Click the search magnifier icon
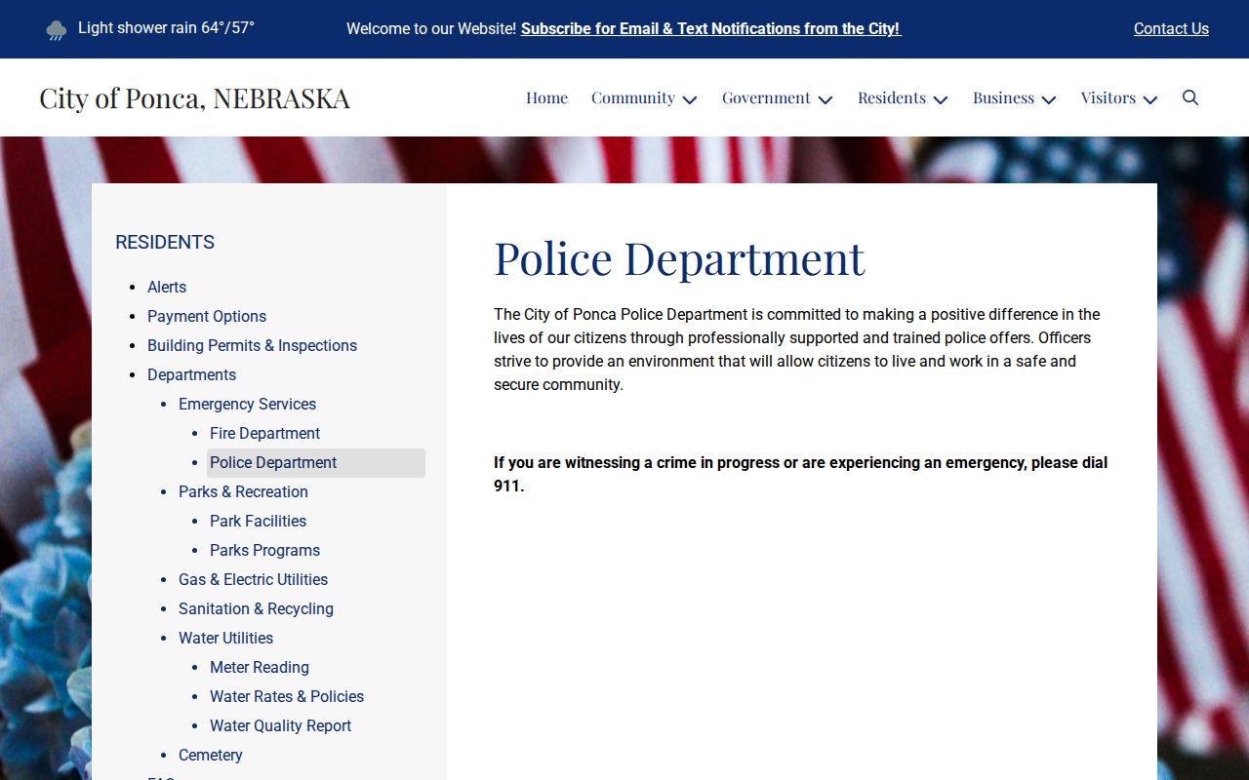The height and width of the screenshot is (780, 1249). coord(1190,97)
